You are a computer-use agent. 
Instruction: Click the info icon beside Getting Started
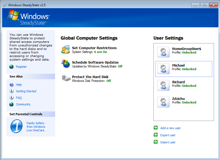11,91
